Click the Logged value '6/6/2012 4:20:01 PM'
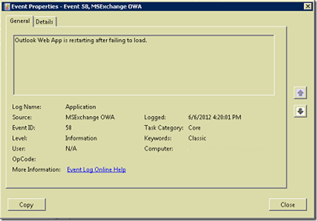Image resolution: width=317 pixels, height=221 pixels. 215,117
